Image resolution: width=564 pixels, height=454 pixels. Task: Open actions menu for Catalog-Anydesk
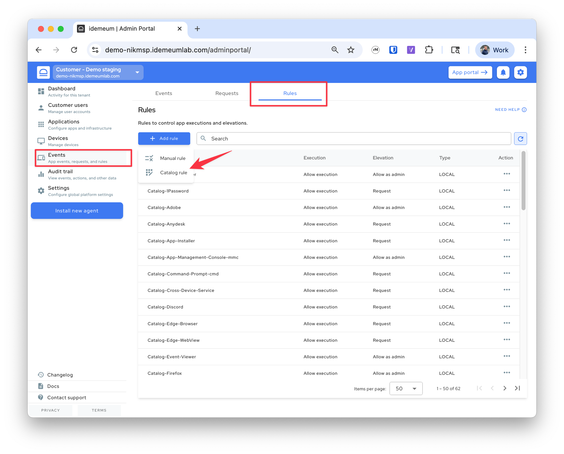point(507,224)
